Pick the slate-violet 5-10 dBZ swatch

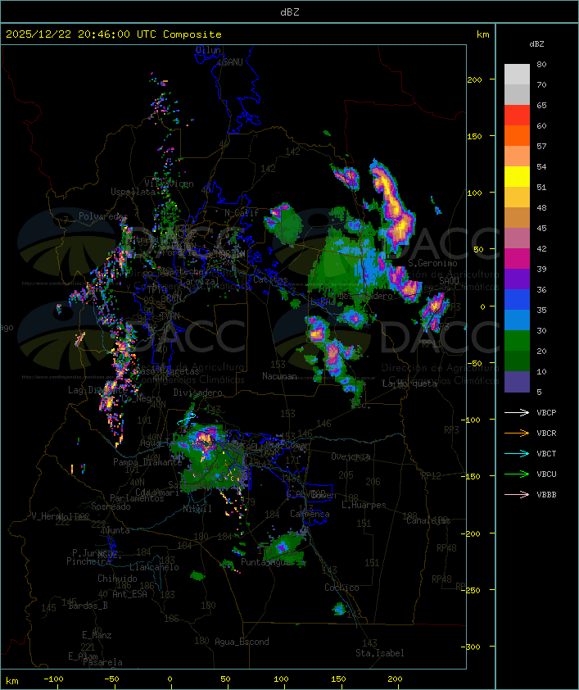(517, 382)
